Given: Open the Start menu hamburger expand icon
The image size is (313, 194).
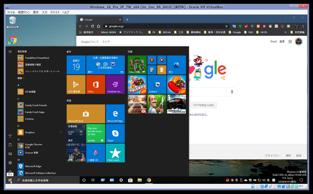Looking at the screenshot, I should pos(10,51).
